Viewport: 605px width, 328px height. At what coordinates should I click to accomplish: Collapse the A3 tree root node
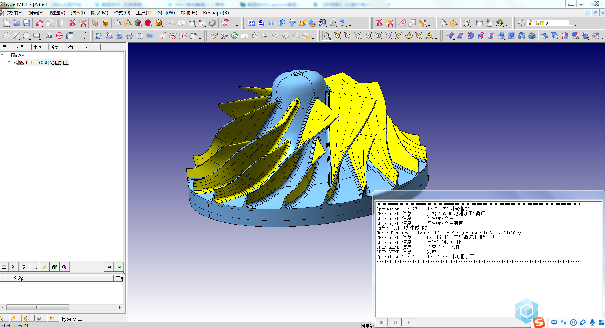tap(2, 56)
